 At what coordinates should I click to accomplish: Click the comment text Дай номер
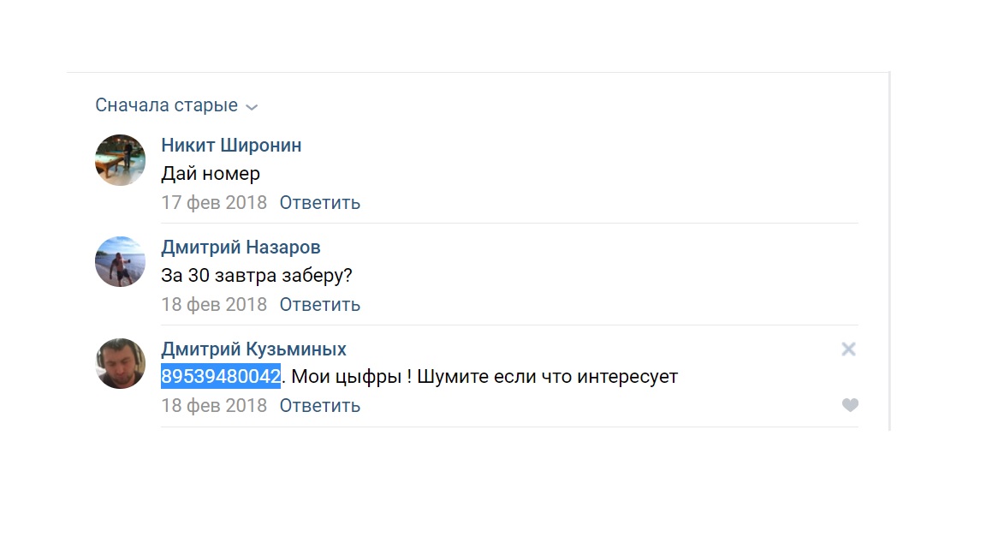[x=211, y=174]
